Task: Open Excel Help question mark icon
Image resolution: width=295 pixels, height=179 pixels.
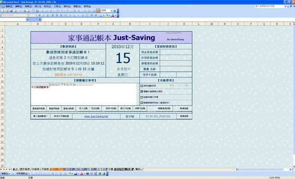Action: click(115, 11)
